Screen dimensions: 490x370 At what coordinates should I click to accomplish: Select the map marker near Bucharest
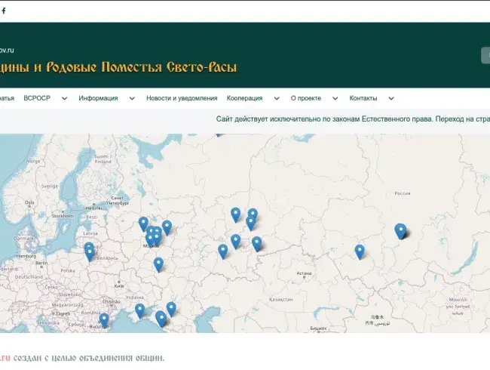click(104, 319)
